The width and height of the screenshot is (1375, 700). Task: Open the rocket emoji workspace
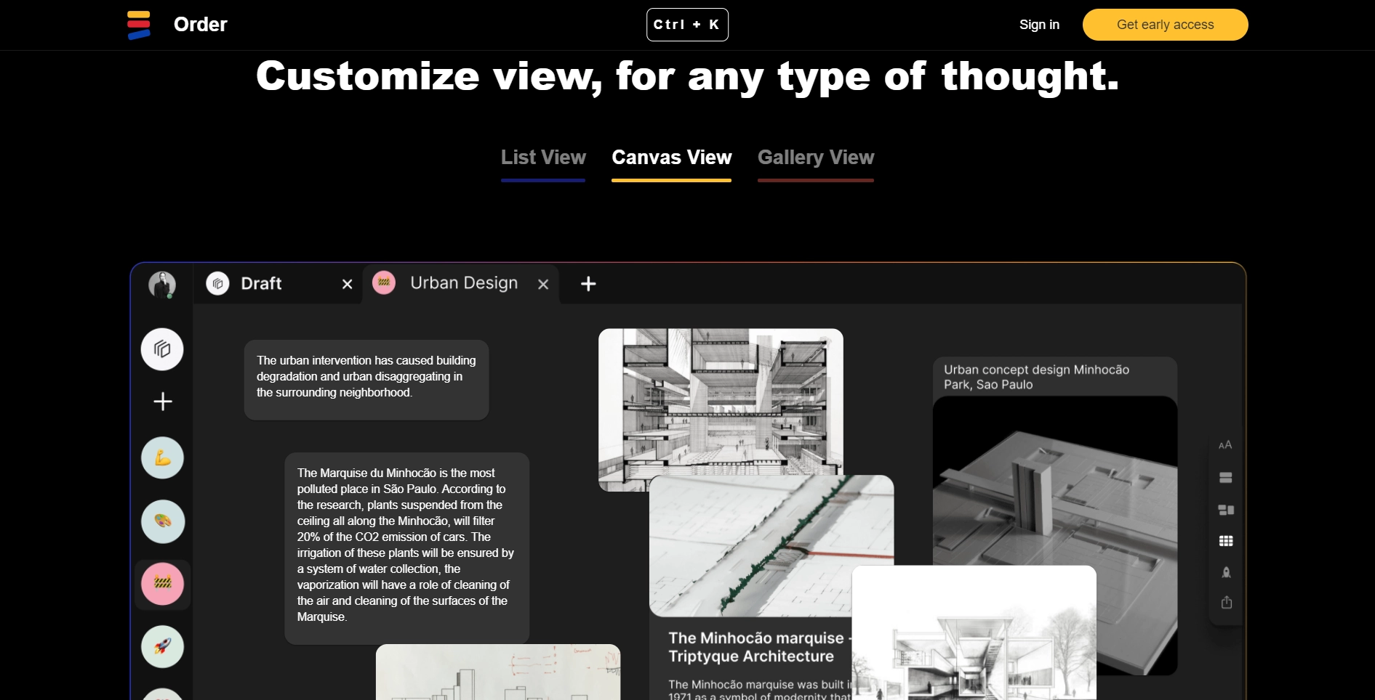[162, 646]
